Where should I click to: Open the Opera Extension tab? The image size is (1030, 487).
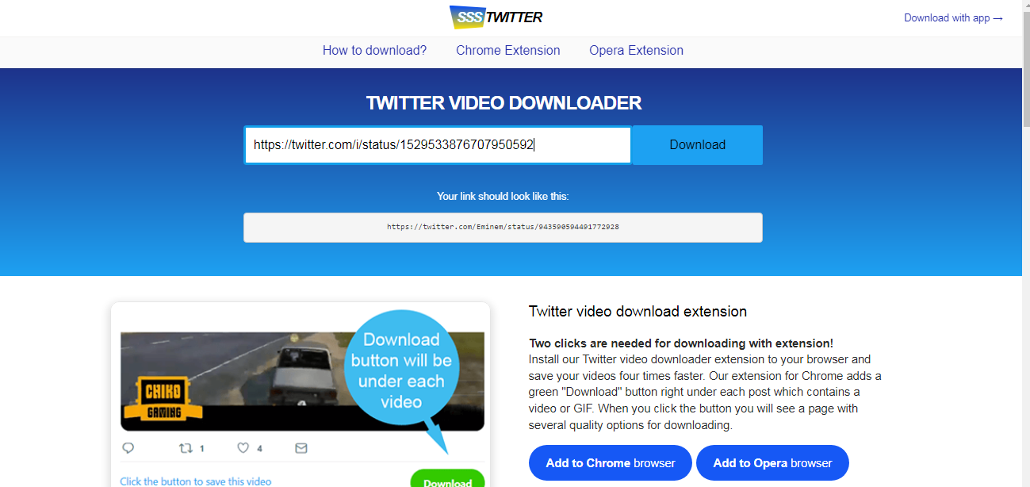click(x=636, y=50)
